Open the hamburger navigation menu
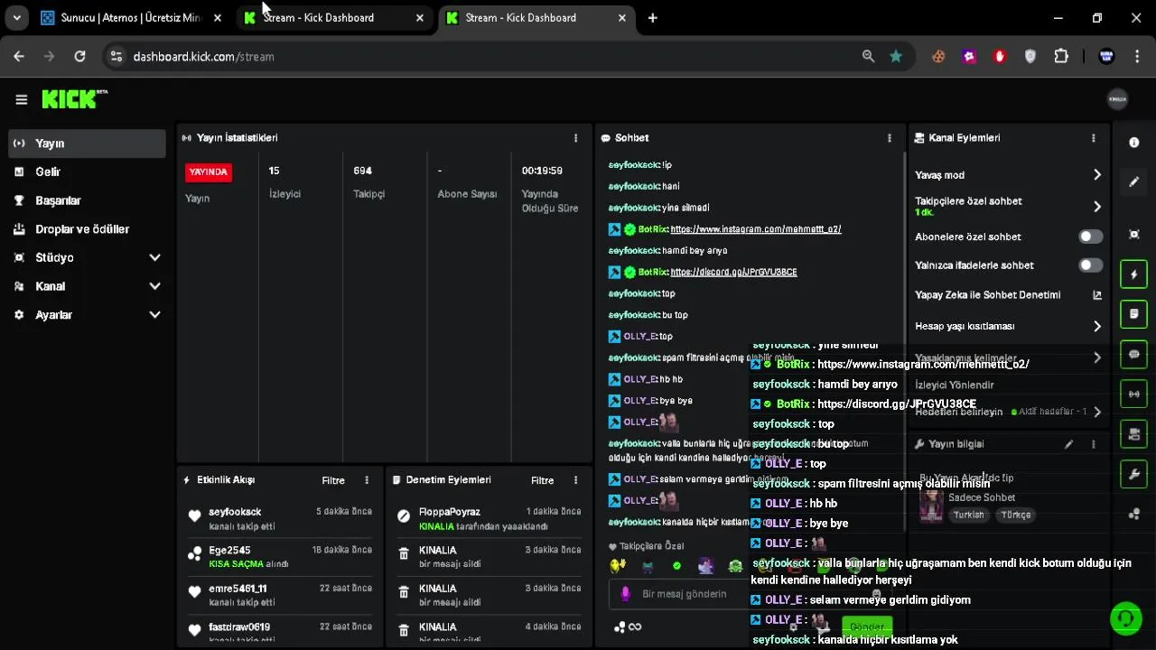The width and height of the screenshot is (1156, 650). click(x=21, y=99)
